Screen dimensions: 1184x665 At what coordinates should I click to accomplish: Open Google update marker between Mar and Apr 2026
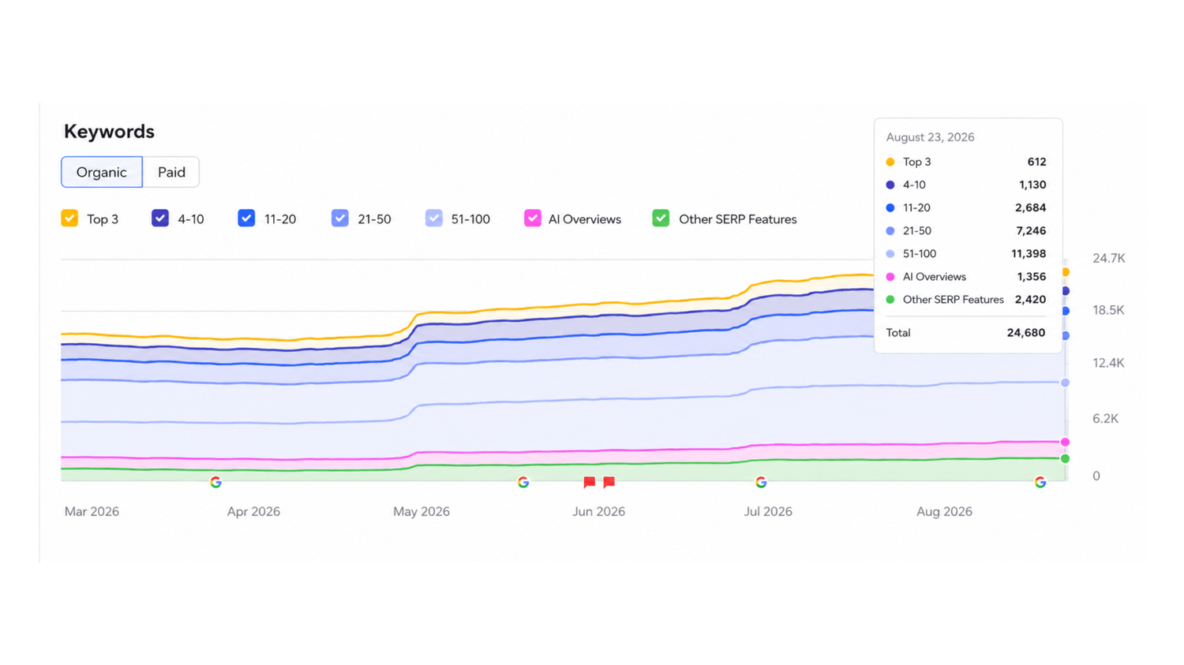[x=215, y=482]
